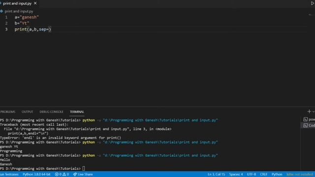Open the PROBLEMS panel tab
The height and width of the screenshot is (177, 315).
[x=8, y=112]
